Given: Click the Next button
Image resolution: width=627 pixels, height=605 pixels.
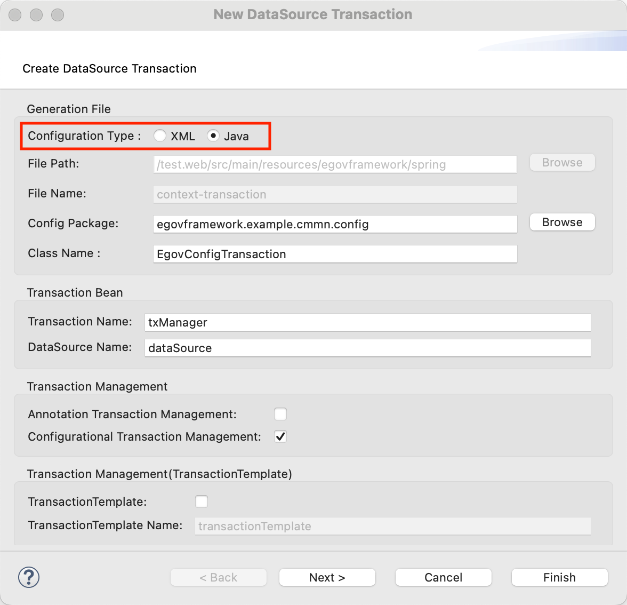Looking at the screenshot, I should (327, 577).
